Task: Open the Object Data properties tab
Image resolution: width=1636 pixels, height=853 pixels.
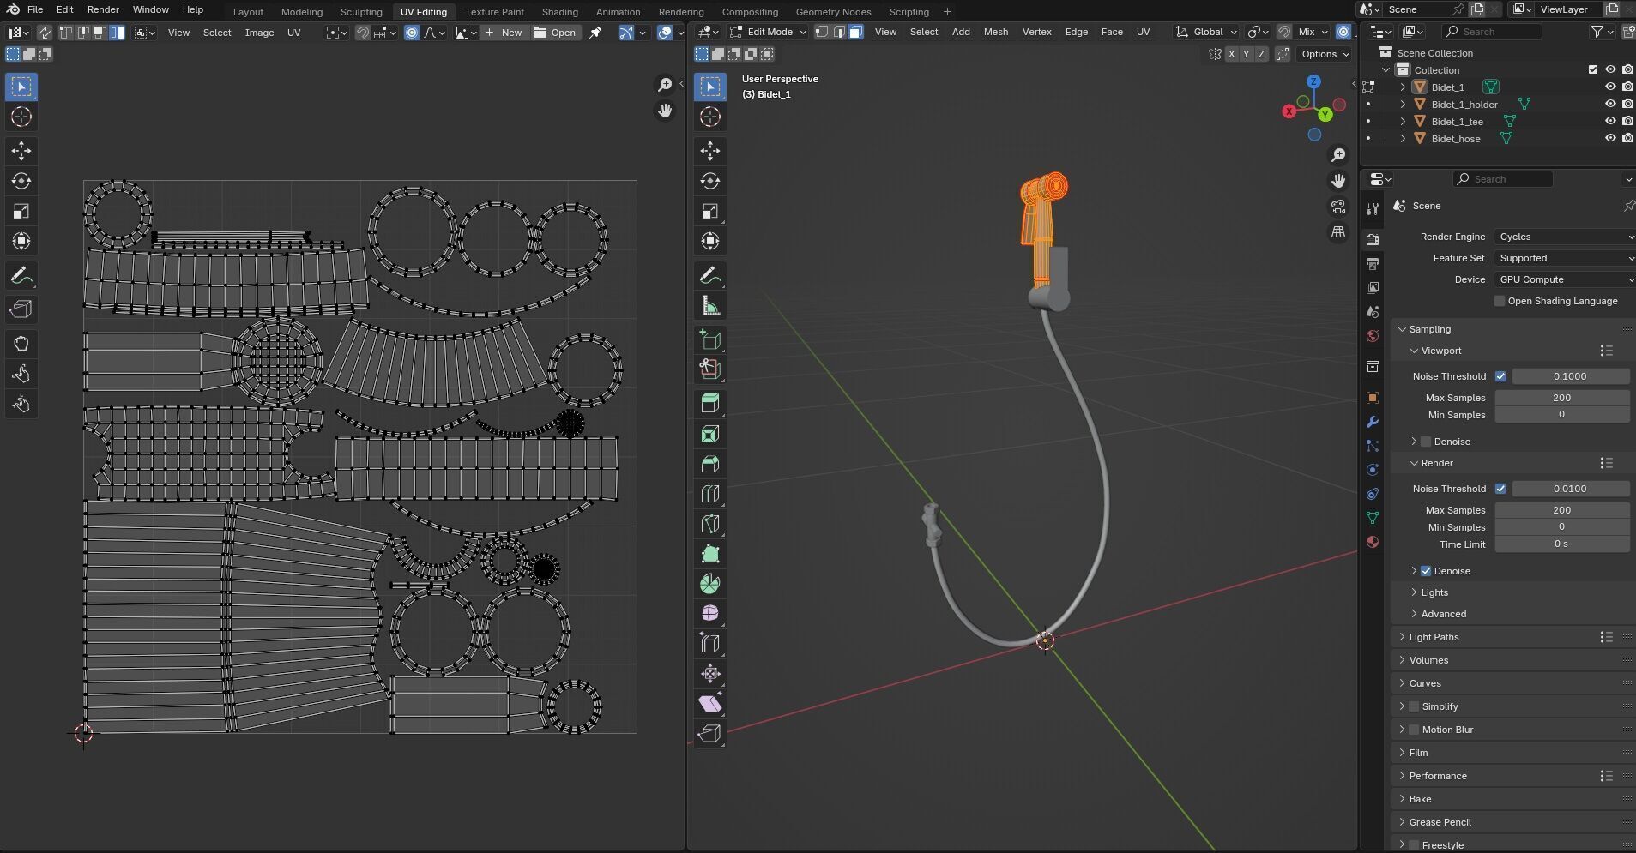Action: click(x=1373, y=518)
